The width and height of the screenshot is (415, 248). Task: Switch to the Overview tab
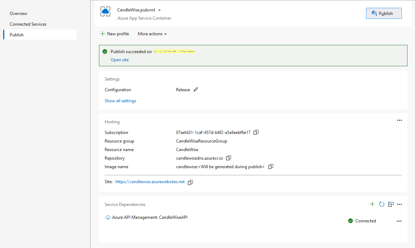(19, 14)
